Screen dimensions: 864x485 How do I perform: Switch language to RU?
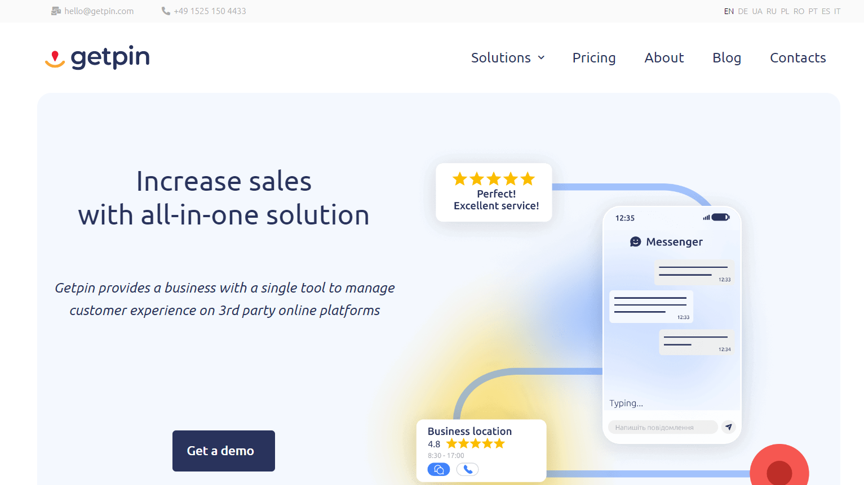pyautogui.click(x=772, y=11)
